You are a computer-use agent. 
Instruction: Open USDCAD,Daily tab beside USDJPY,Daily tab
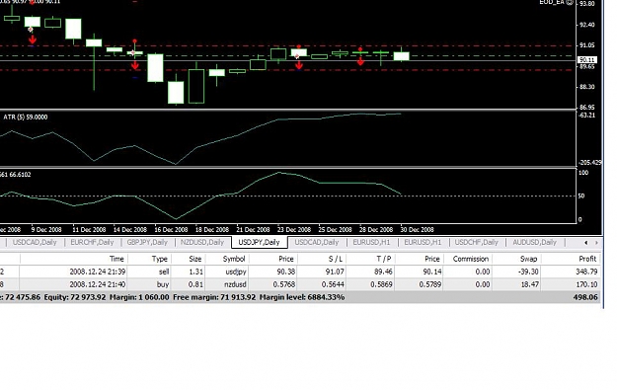(316, 243)
